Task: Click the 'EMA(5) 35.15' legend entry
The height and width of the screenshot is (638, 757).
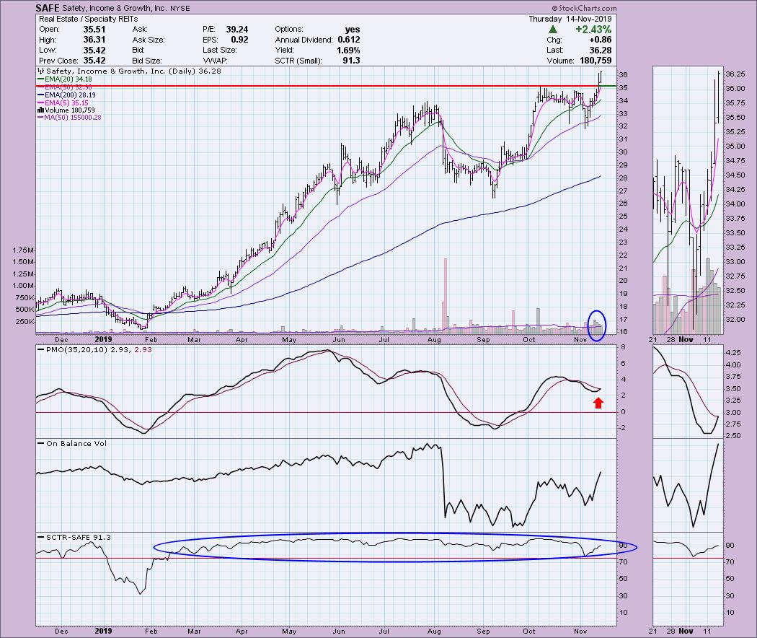Action: (x=66, y=103)
